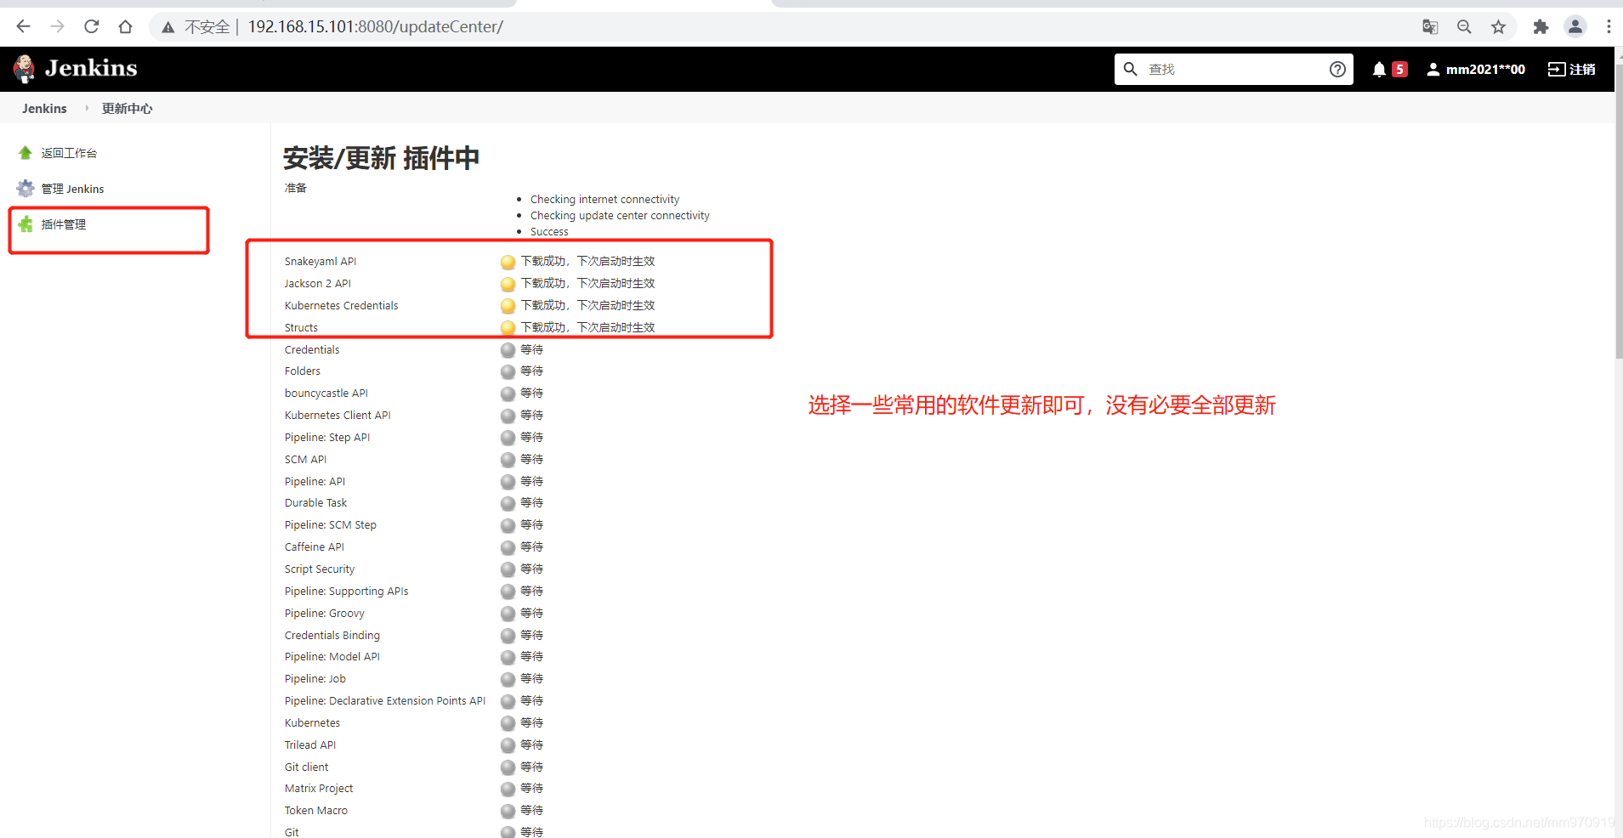Click the green puzzle icon for 插件管理
The height and width of the screenshot is (838, 1623).
point(26,224)
